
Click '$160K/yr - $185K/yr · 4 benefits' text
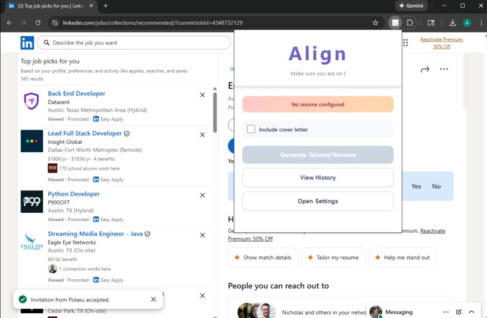coord(81,159)
